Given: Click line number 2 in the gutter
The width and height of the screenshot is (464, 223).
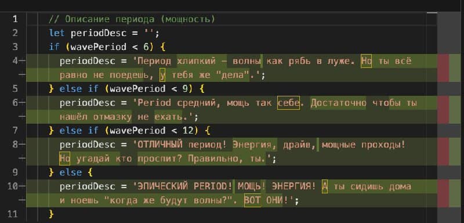Looking at the screenshot, I should [15, 33].
